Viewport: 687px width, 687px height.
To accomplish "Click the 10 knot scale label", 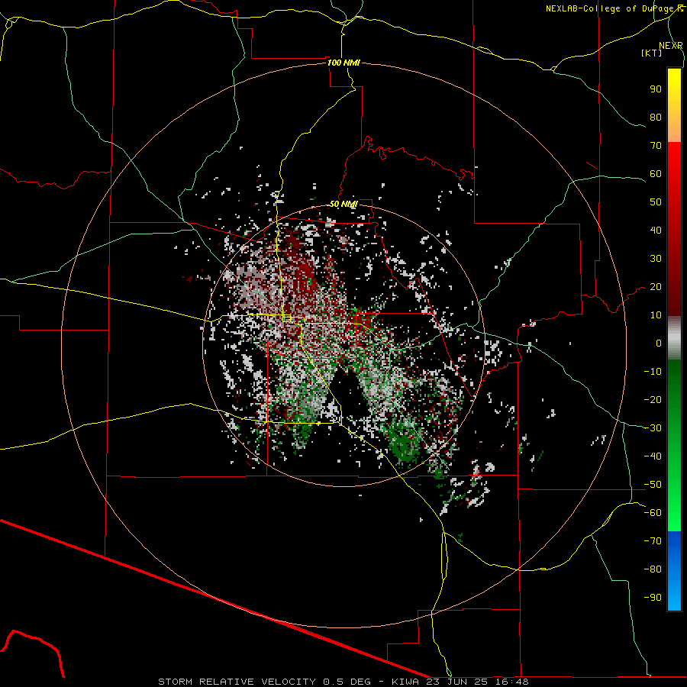I will click(x=656, y=315).
